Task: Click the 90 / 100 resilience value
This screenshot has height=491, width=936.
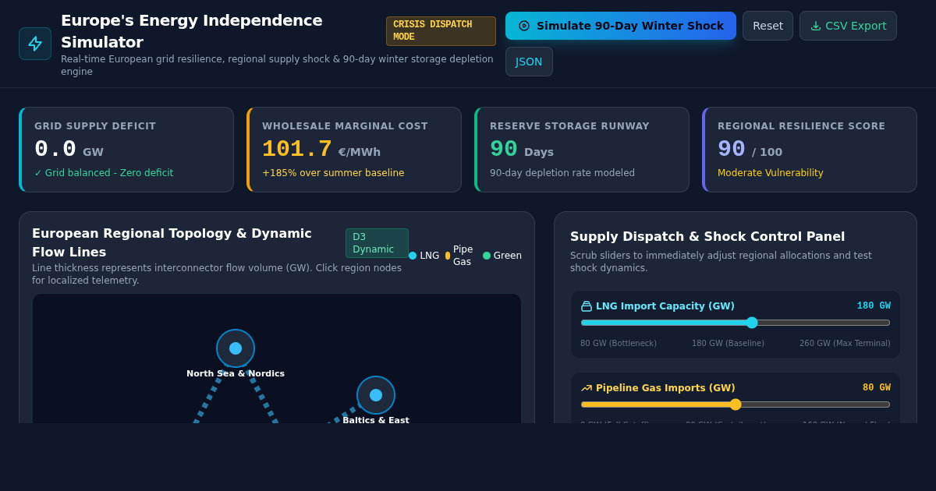Action: pyautogui.click(x=750, y=149)
